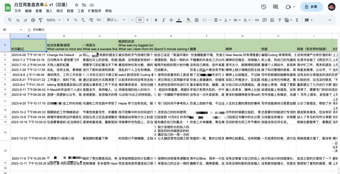Open the merge cells tool
This screenshot has width=340, height=174.
204,20
